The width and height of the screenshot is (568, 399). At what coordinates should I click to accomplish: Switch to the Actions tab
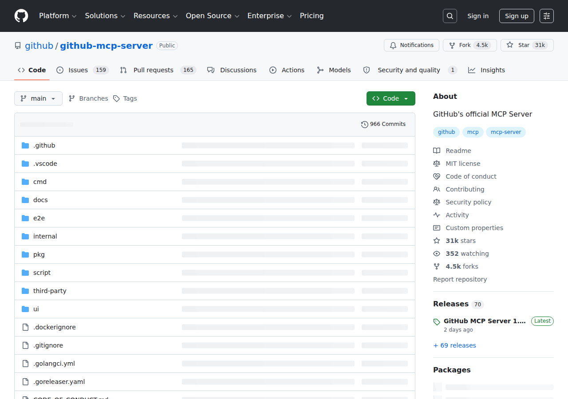click(x=287, y=70)
